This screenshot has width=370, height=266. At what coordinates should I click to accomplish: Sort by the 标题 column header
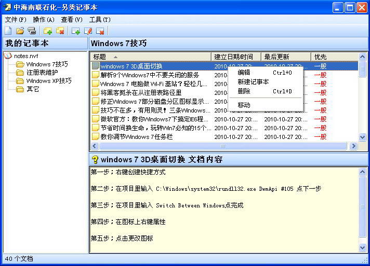point(151,57)
